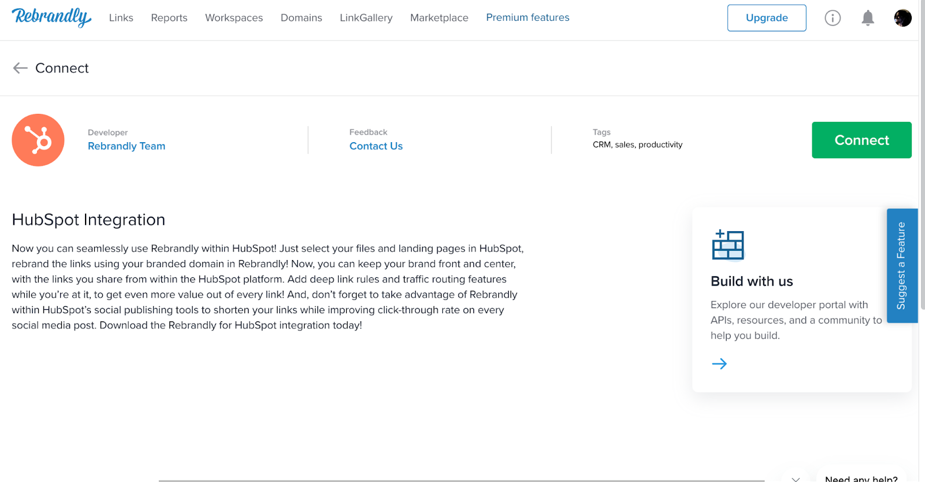Open the Rebrandly Team developer link
Viewport: 925px width, 482px height.
tap(127, 146)
